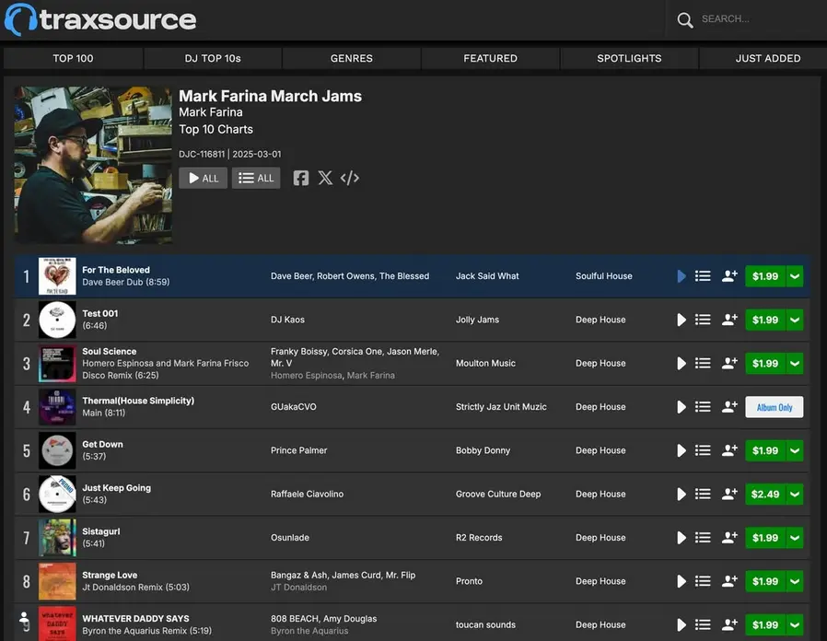Play the Sistagurl track
827x641 pixels.
click(681, 538)
